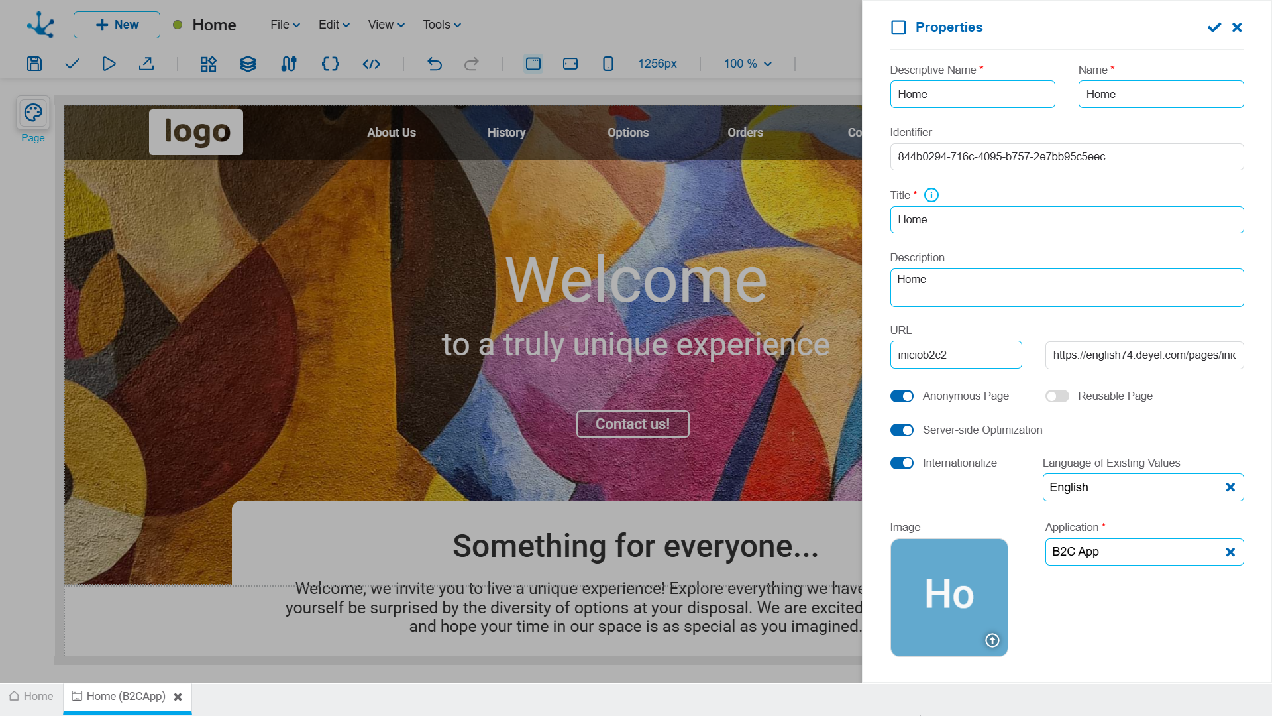This screenshot has width=1272, height=716.
Task: Toggle the Anonymous Page switch
Action: (902, 396)
